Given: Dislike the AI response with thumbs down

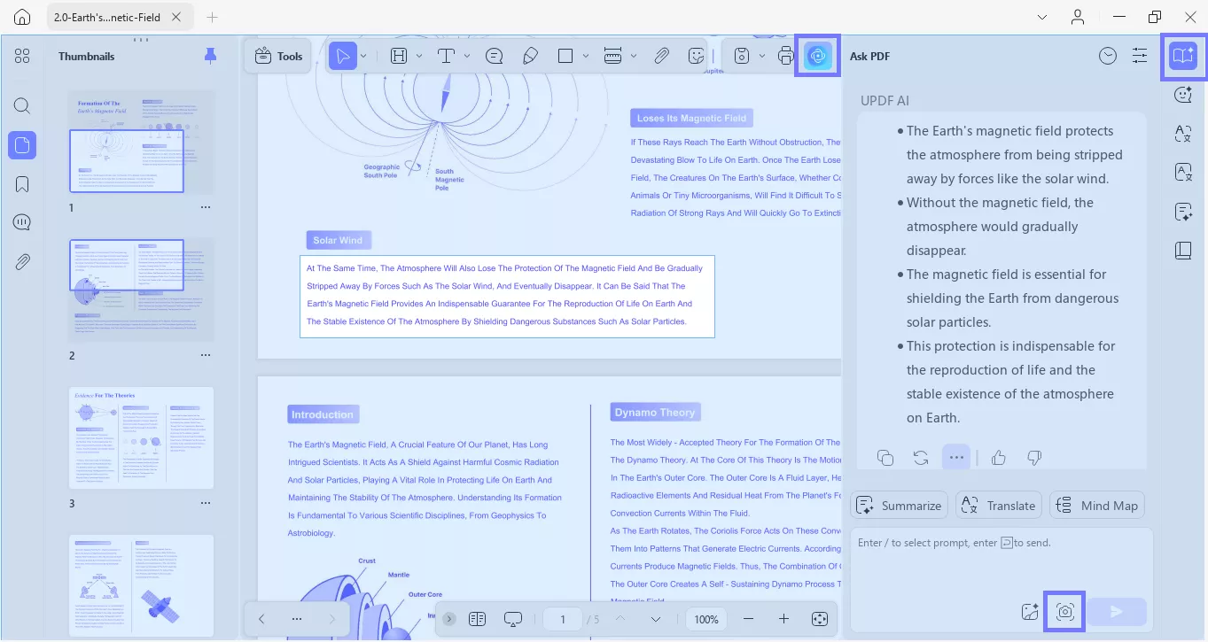Looking at the screenshot, I should [x=1033, y=458].
